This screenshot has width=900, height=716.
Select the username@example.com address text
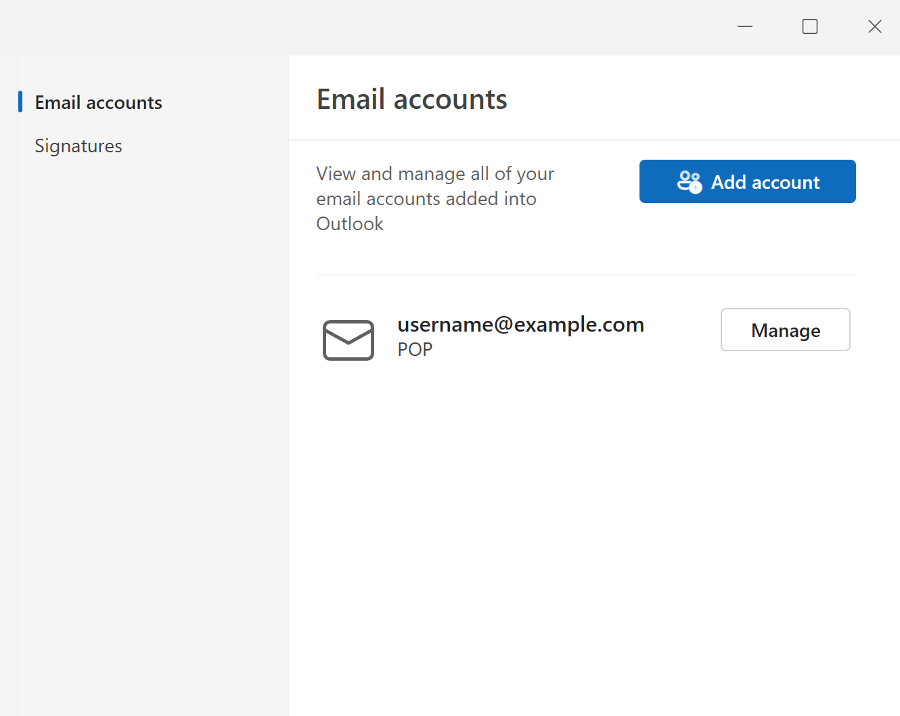pos(520,324)
